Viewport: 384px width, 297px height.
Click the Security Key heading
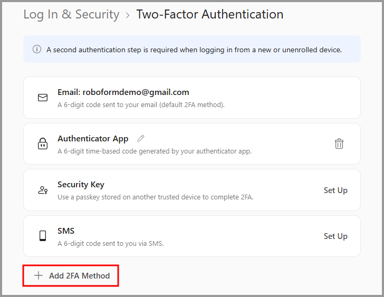coord(81,184)
